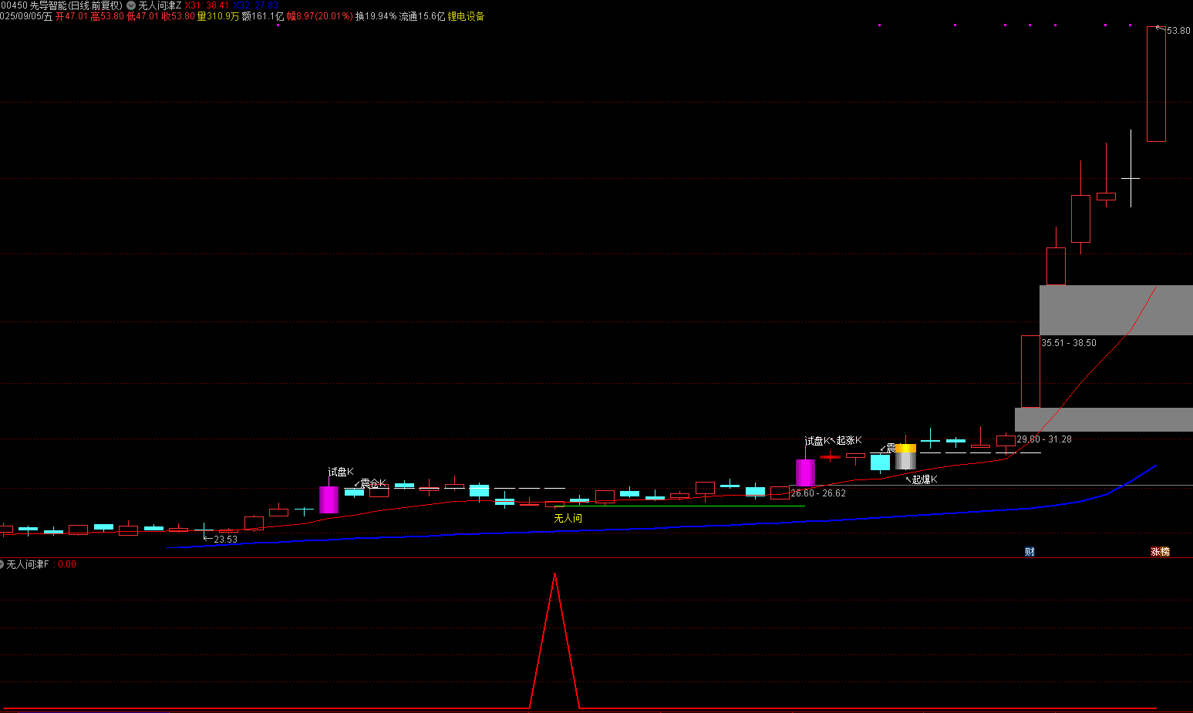Click the 涨 marker icon
This screenshot has width=1193, height=713.
[x=1155, y=552]
